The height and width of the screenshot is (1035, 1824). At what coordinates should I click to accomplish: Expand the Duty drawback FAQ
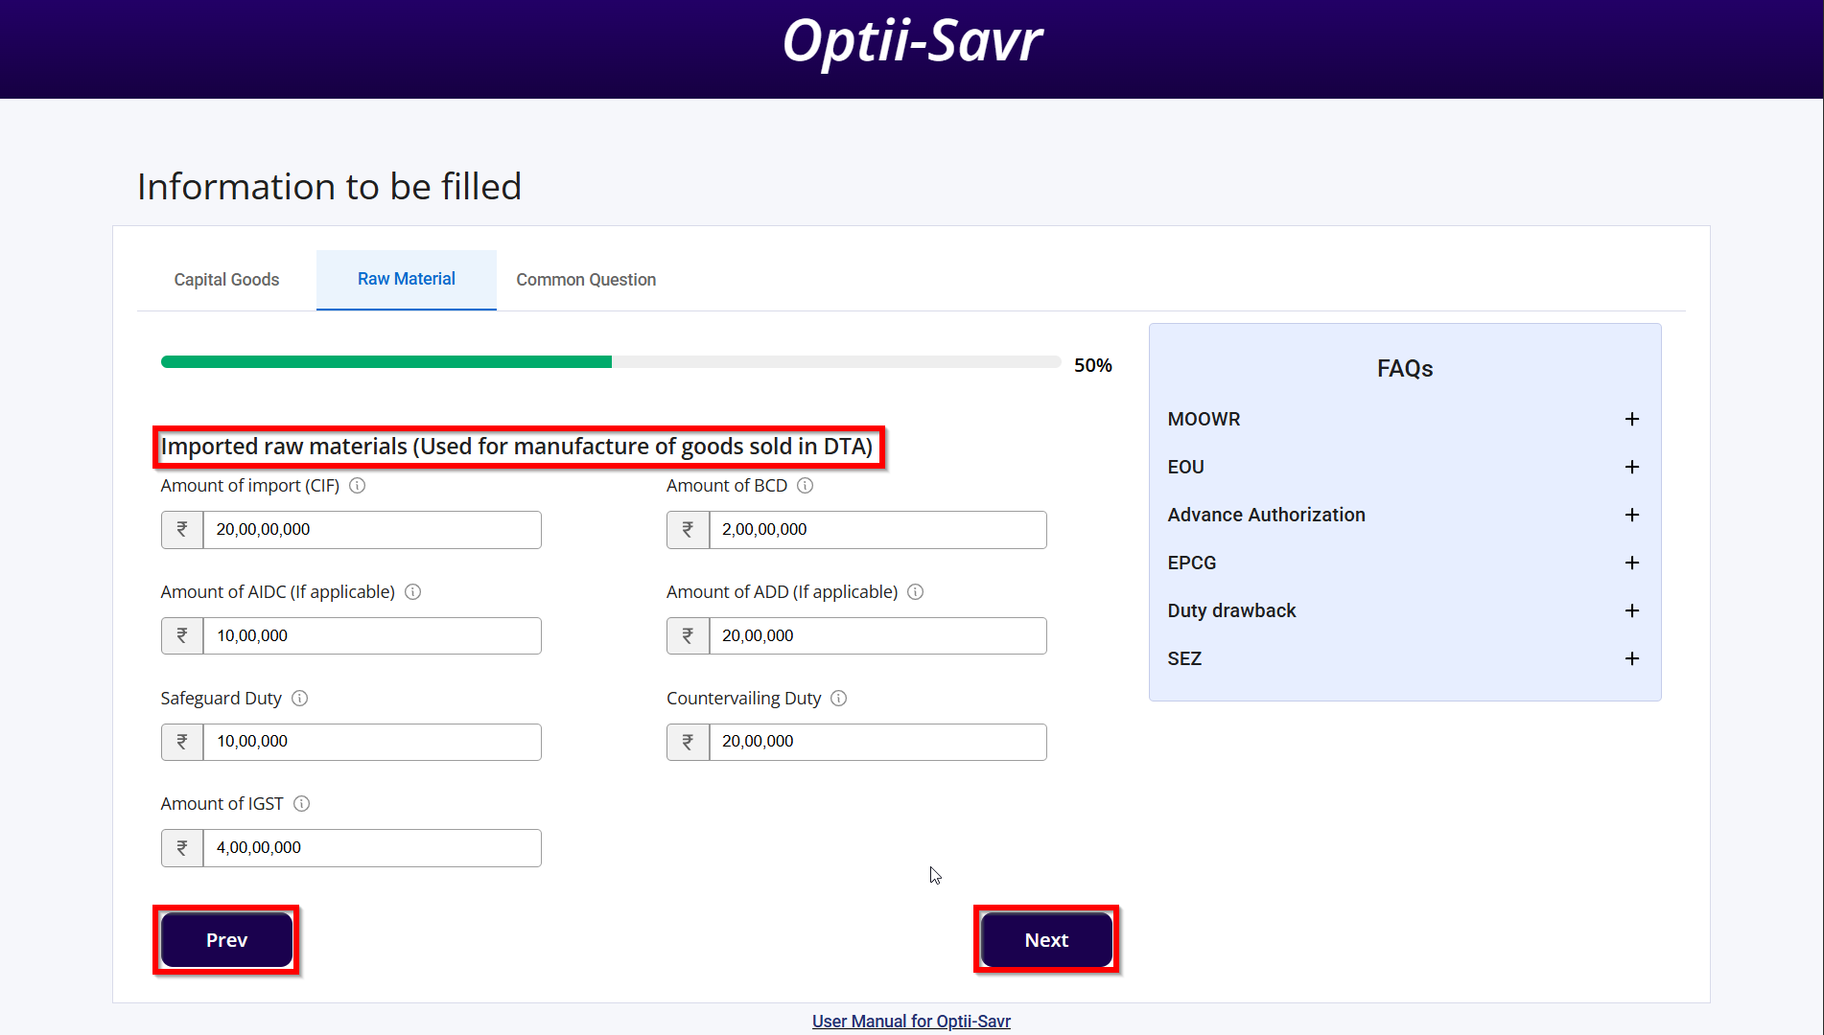point(1631,610)
